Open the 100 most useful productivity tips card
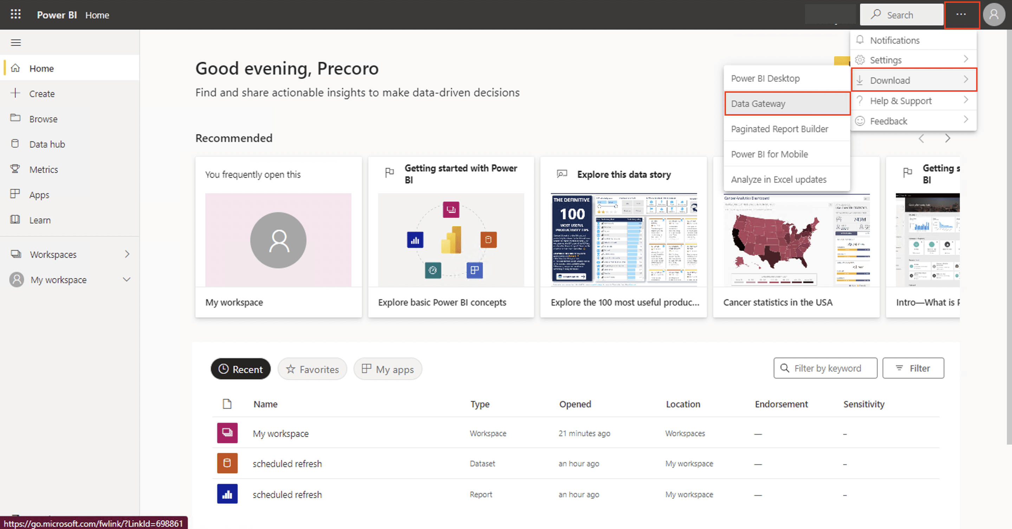 [623, 237]
